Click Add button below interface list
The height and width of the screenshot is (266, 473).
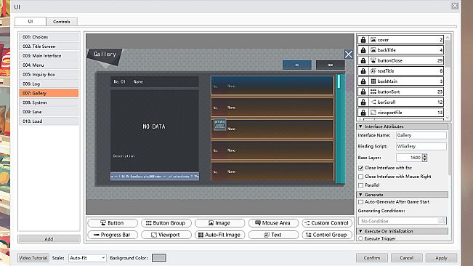click(x=49, y=239)
